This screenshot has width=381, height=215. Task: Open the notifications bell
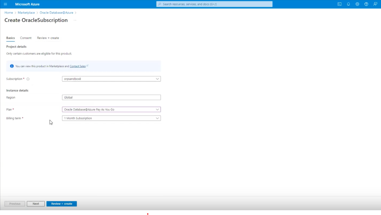[348, 4]
